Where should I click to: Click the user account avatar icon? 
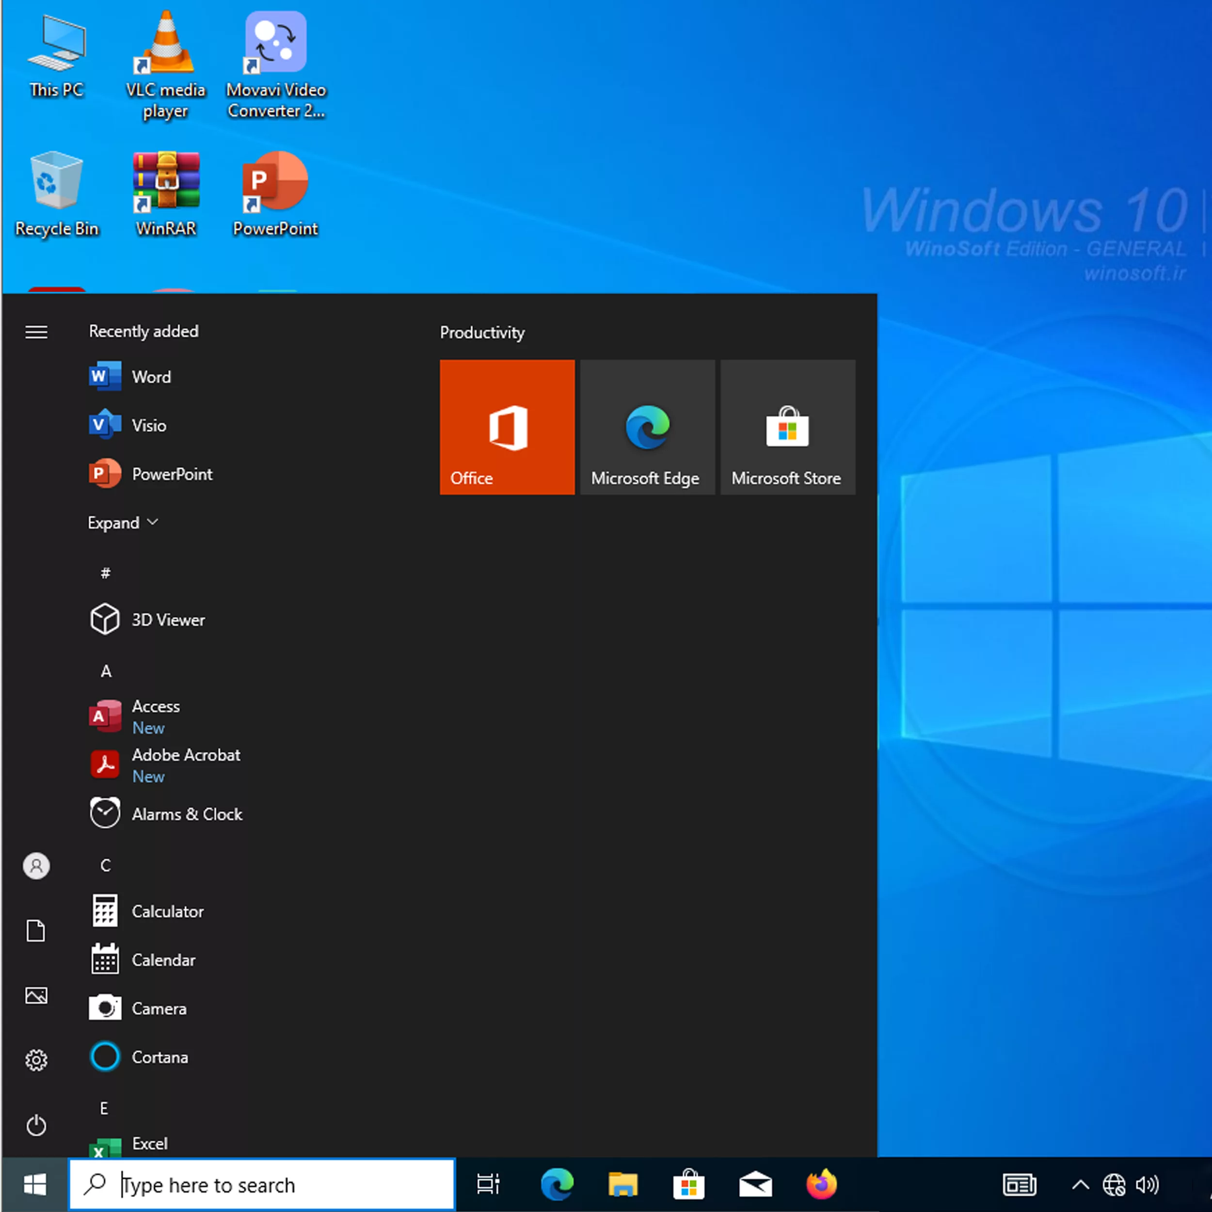36,866
